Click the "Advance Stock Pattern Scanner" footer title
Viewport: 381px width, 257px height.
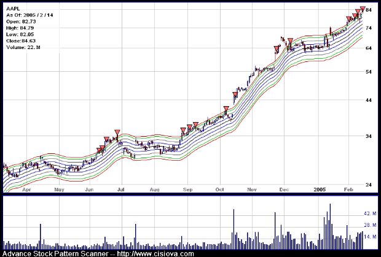[55, 254]
